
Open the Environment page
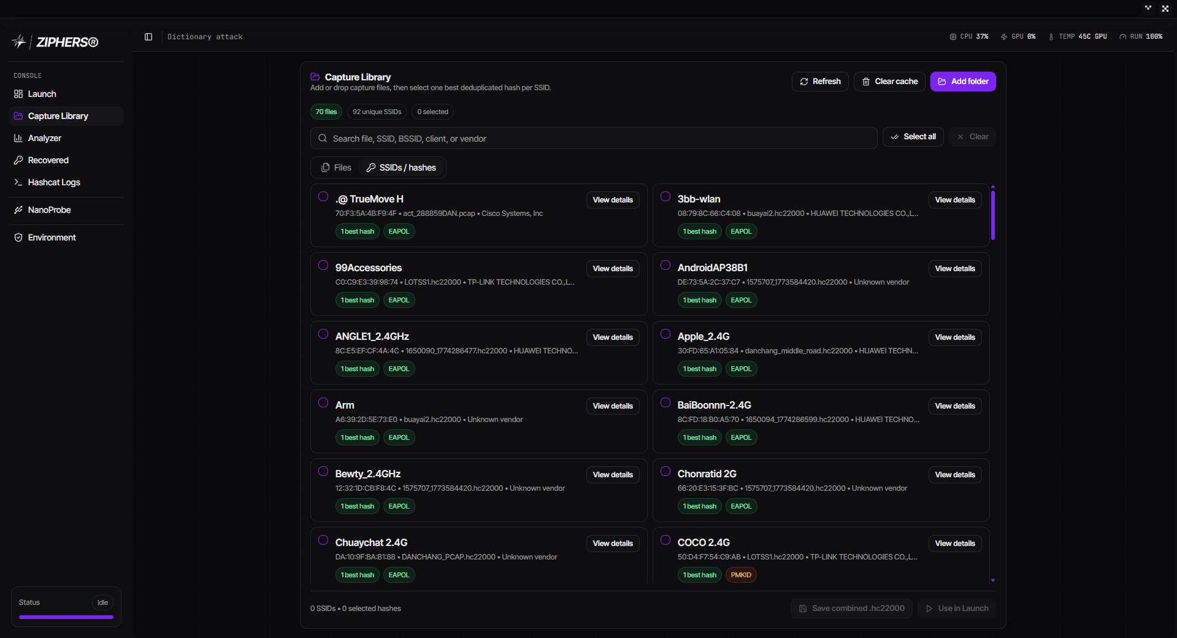pos(66,237)
